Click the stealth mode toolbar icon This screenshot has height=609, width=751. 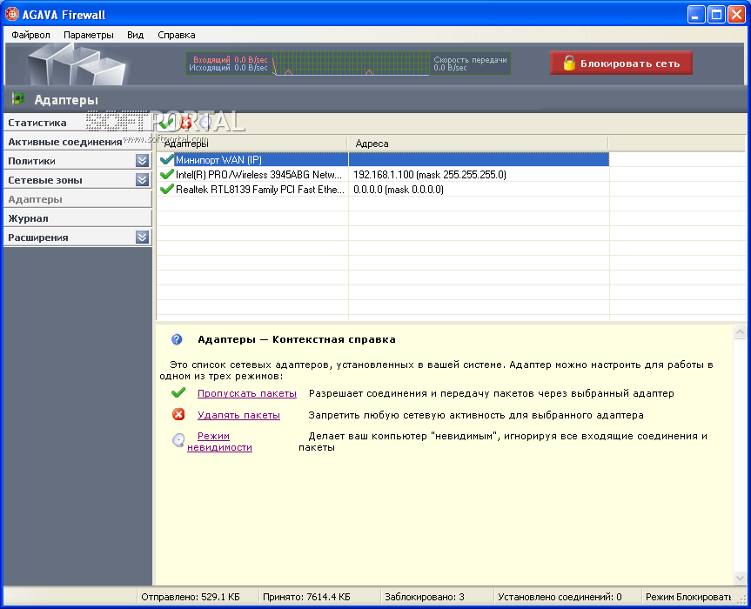click(205, 123)
